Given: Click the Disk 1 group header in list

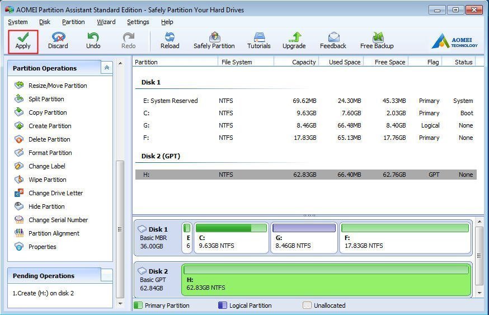Looking at the screenshot, I should coord(151,82).
